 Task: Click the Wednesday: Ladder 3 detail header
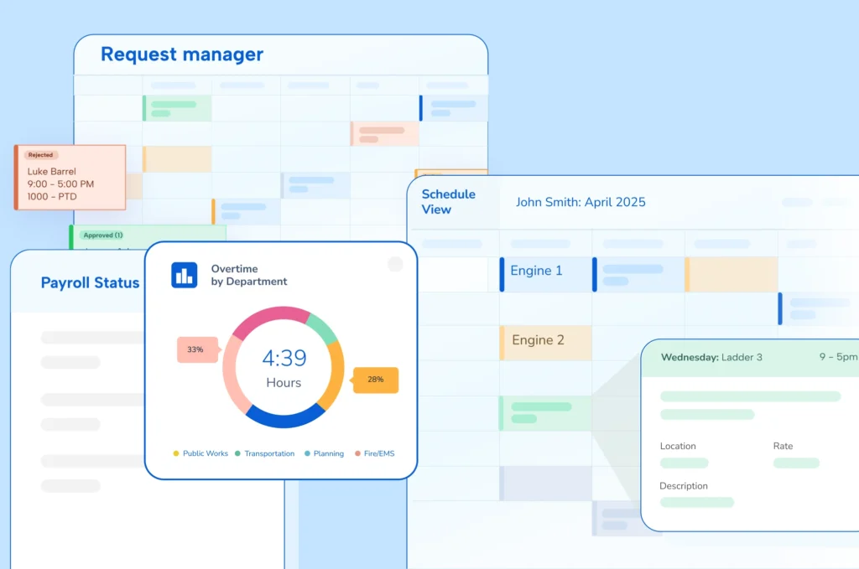(x=711, y=357)
